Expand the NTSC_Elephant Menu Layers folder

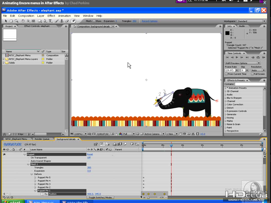pyautogui.click(x=3, y=59)
